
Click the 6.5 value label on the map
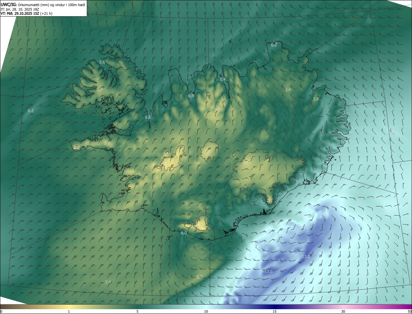click(148, 118)
